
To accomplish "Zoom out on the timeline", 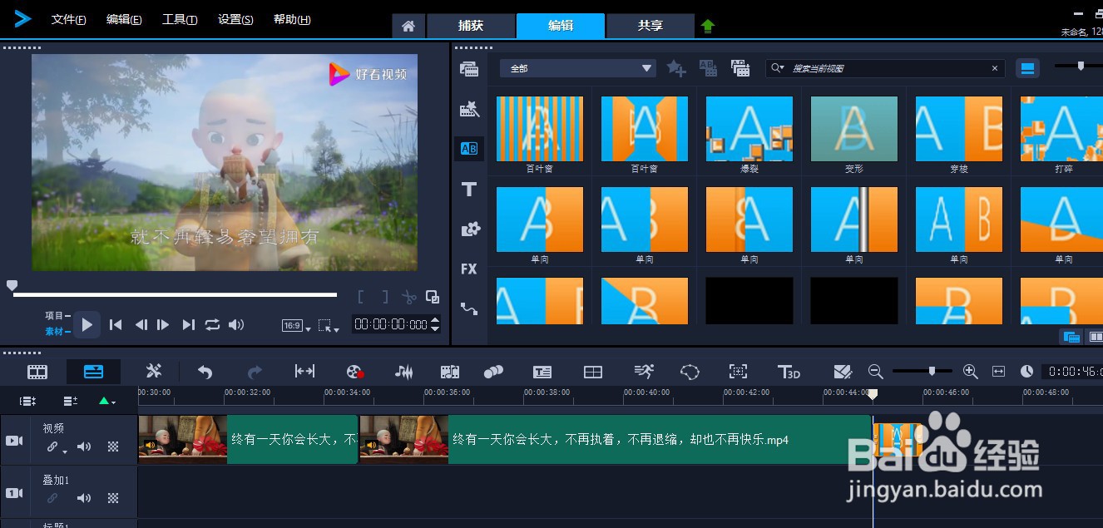I will click(875, 372).
